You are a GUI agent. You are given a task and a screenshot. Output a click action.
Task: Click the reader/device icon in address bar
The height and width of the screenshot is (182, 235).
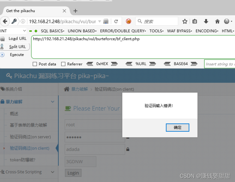click(x=106, y=21)
